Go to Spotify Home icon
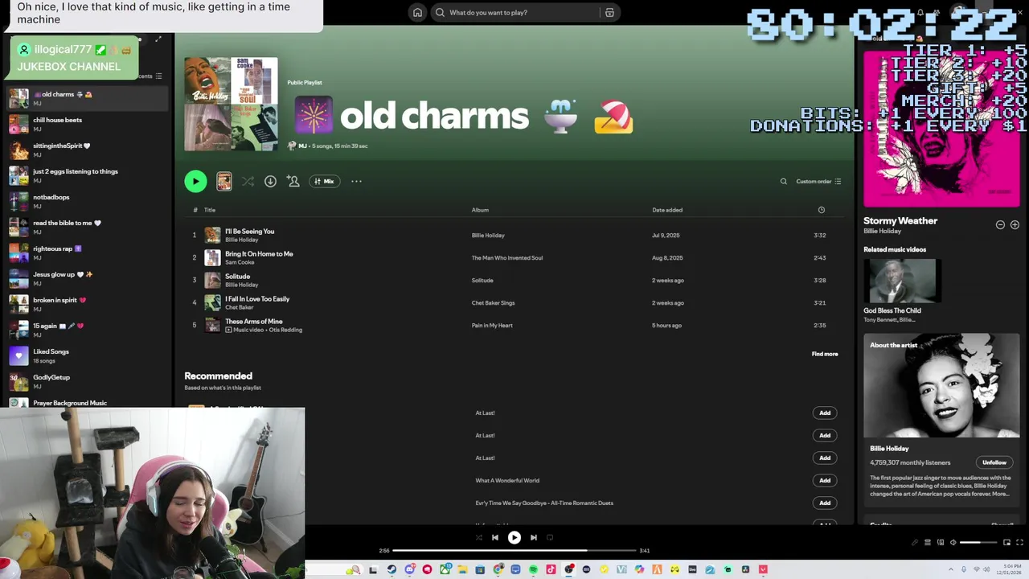Image resolution: width=1029 pixels, height=579 pixels. (x=417, y=12)
